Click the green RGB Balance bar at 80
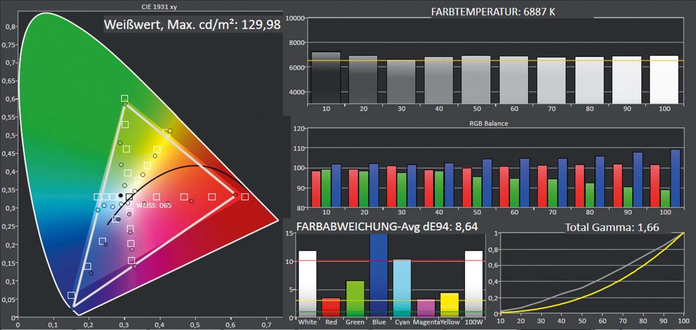Screen dimensions: 696x330 click(590, 195)
